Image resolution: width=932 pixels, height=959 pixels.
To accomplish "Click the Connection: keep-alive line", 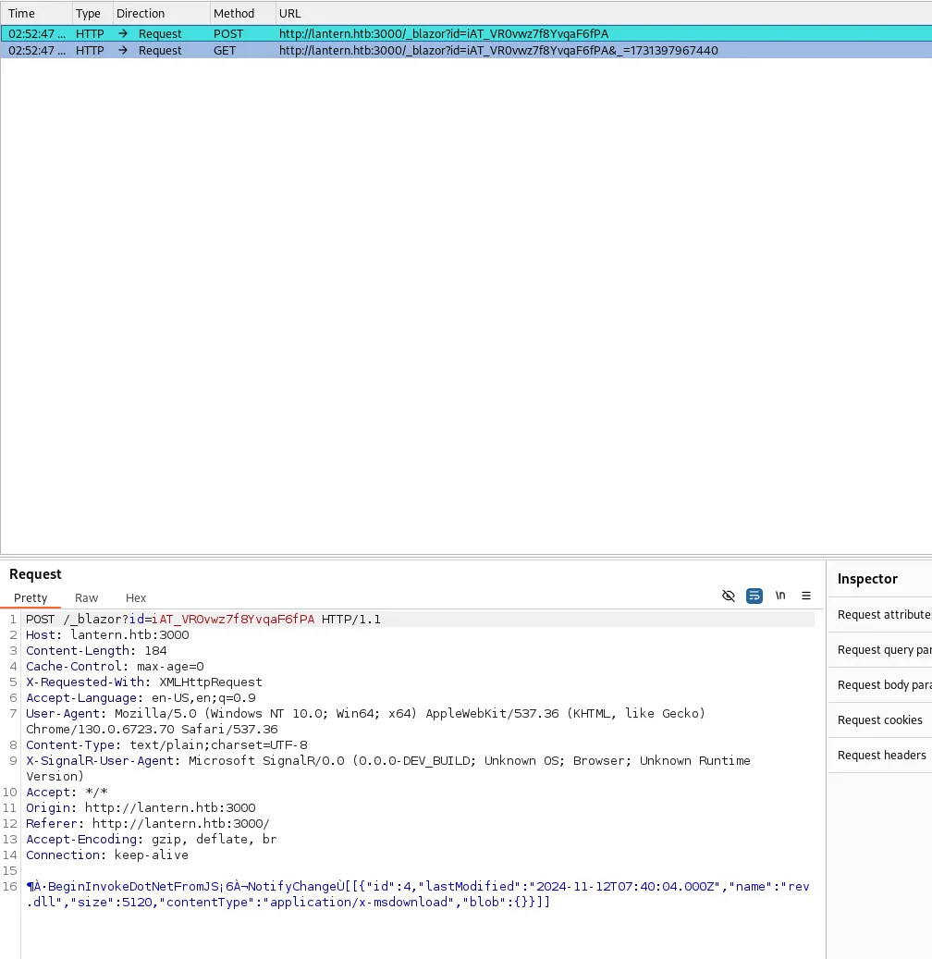I will [107, 855].
